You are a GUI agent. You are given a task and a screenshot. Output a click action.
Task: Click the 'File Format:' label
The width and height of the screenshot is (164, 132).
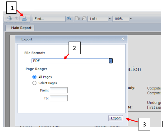coord(35,53)
